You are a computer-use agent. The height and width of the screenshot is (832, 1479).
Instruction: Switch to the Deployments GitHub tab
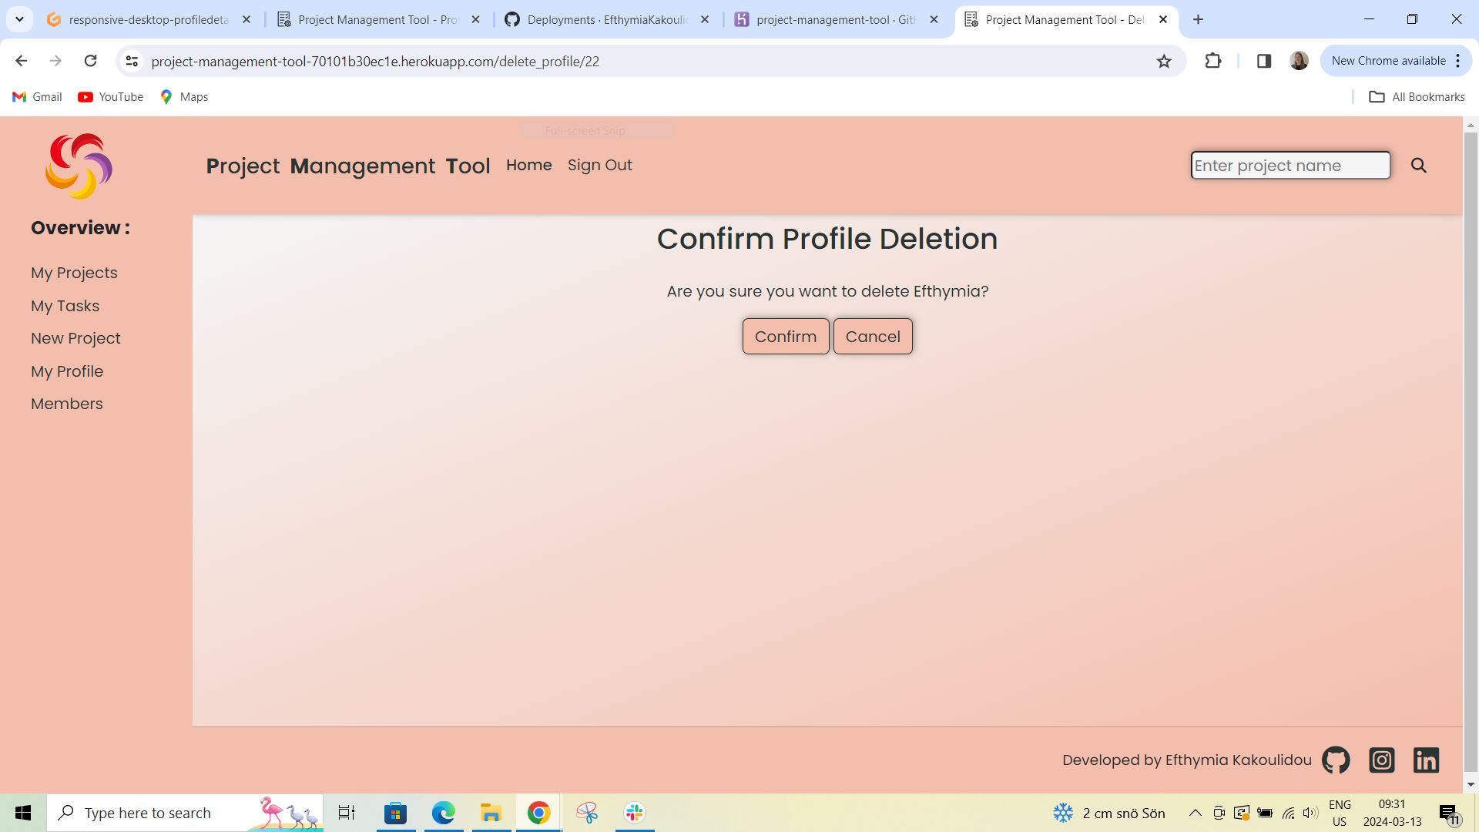coord(607,19)
